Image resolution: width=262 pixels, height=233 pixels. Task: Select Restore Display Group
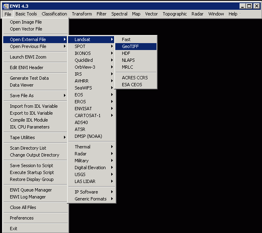[35, 179]
